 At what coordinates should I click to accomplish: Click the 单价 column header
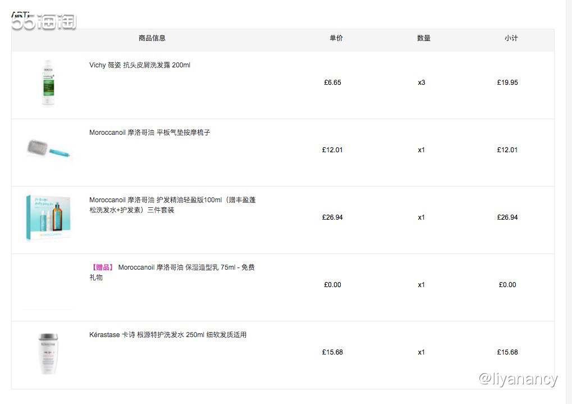click(x=336, y=38)
